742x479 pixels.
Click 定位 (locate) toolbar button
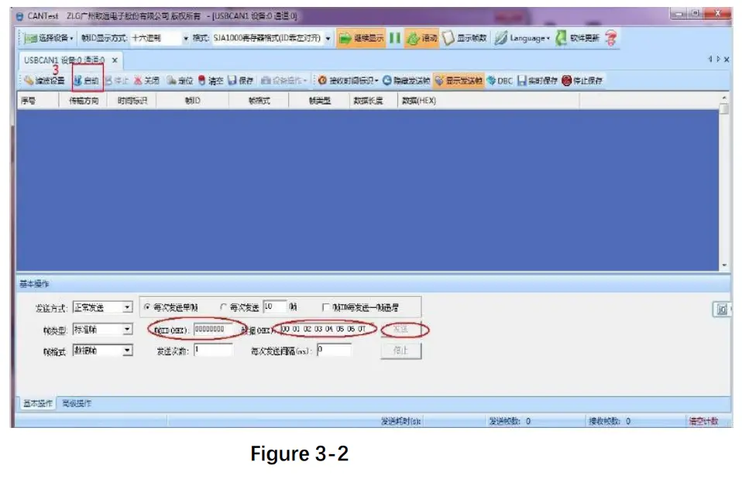click(x=180, y=80)
